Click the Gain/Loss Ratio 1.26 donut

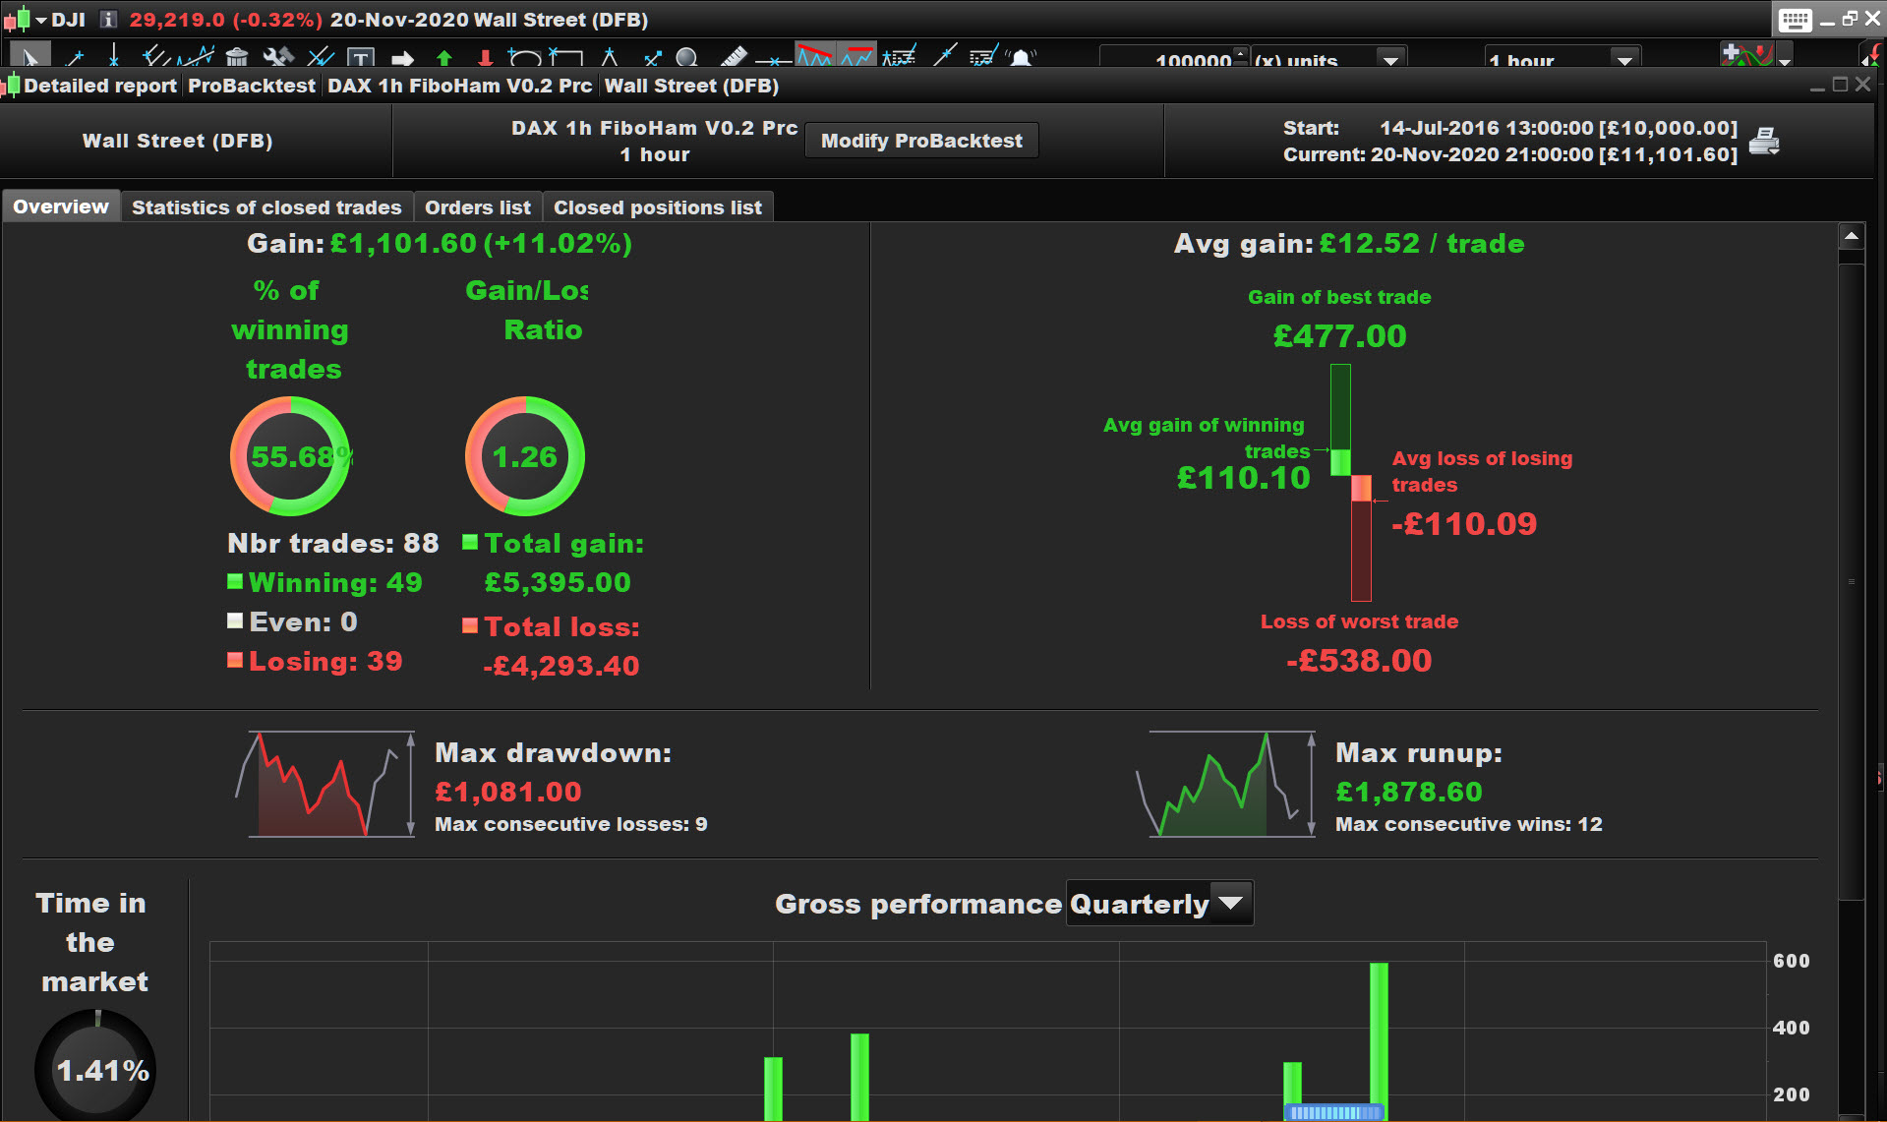tap(525, 456)
